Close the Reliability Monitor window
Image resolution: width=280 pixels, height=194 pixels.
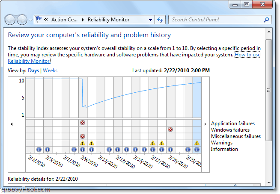[262, 4]
